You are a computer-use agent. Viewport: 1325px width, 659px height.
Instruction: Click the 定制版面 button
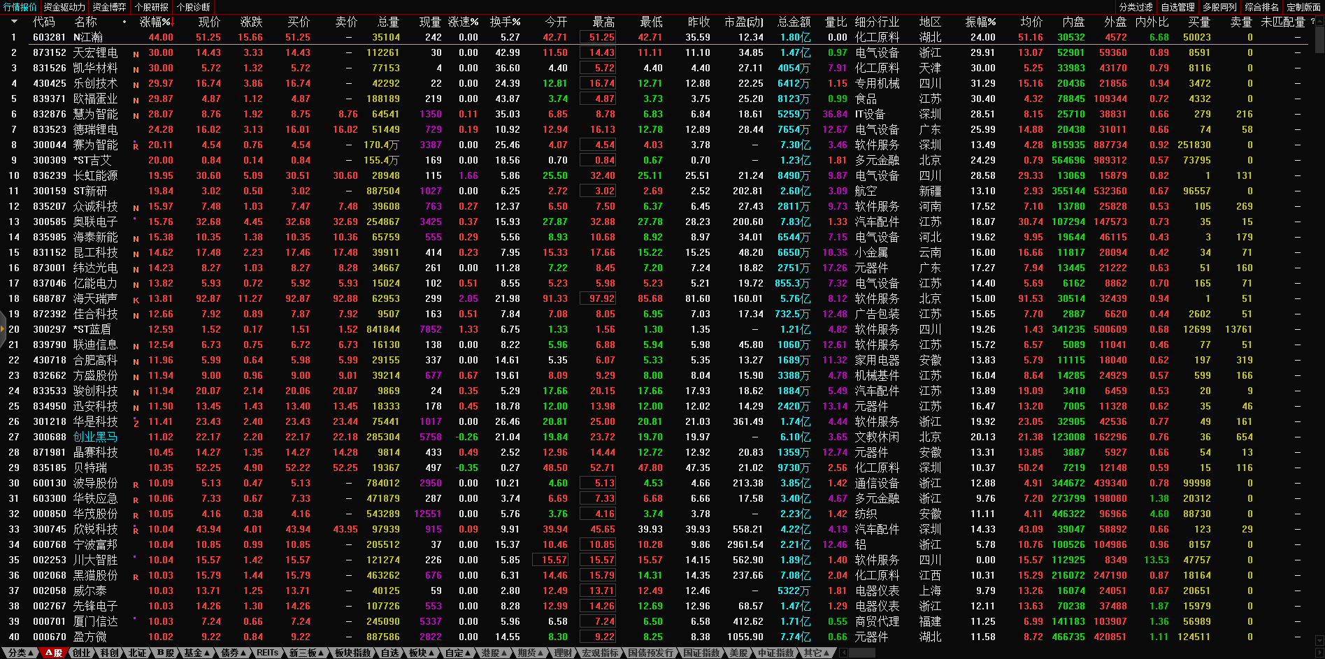(x=1303, y=7)
